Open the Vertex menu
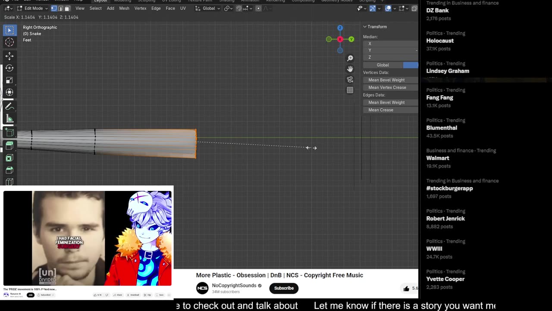552x311 pixels. point(141,8)
